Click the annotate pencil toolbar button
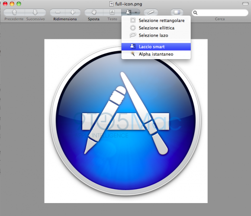 click(x=151, y=12)
